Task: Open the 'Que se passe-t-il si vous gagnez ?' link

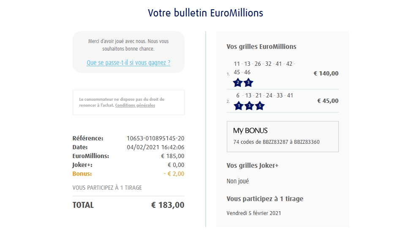Action: click(128, 63)
